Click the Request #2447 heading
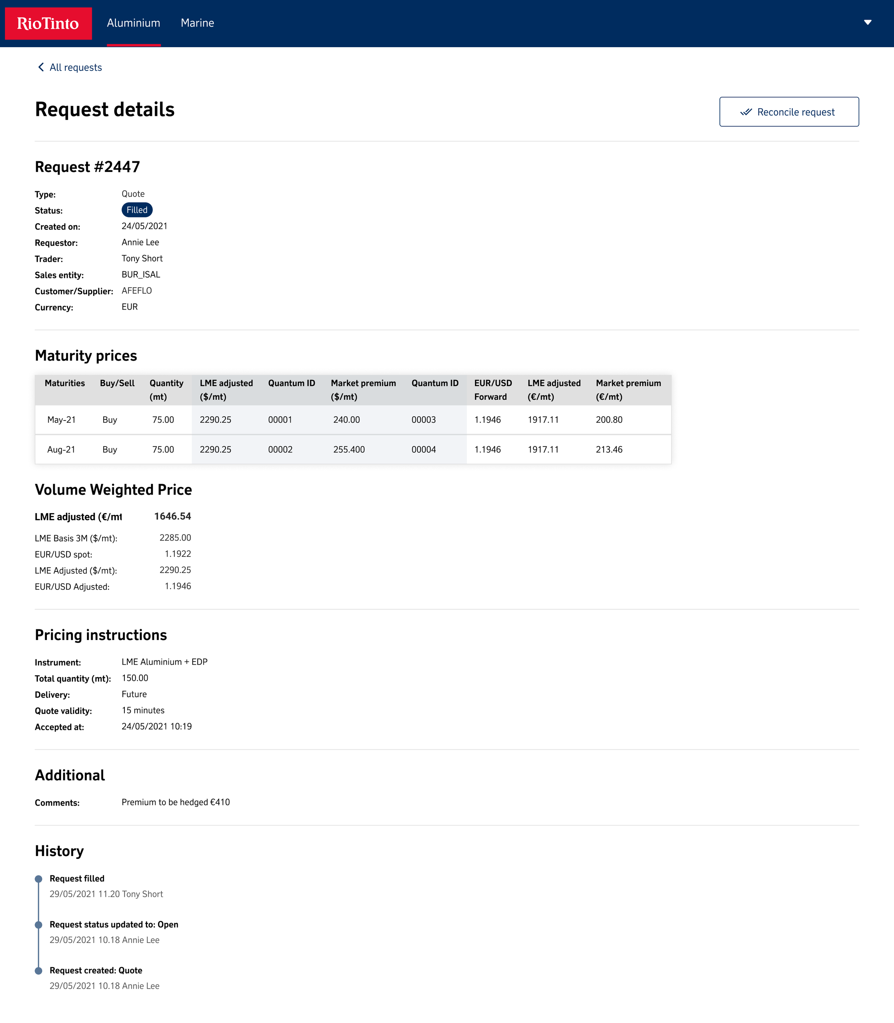Image resolution: width=894 pixels, height=1023 pixels. [x=87, y=167]
